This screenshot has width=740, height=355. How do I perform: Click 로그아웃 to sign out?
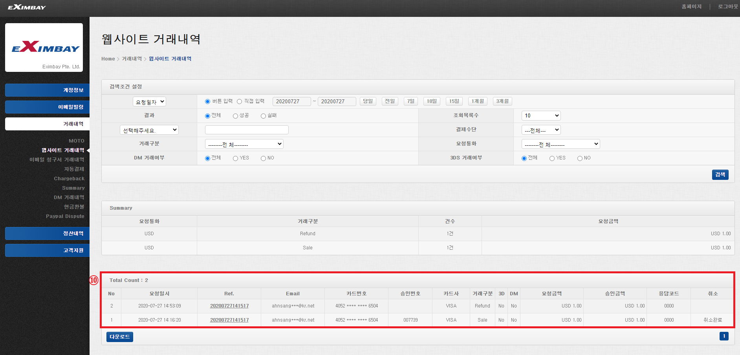tap(728, 7)
